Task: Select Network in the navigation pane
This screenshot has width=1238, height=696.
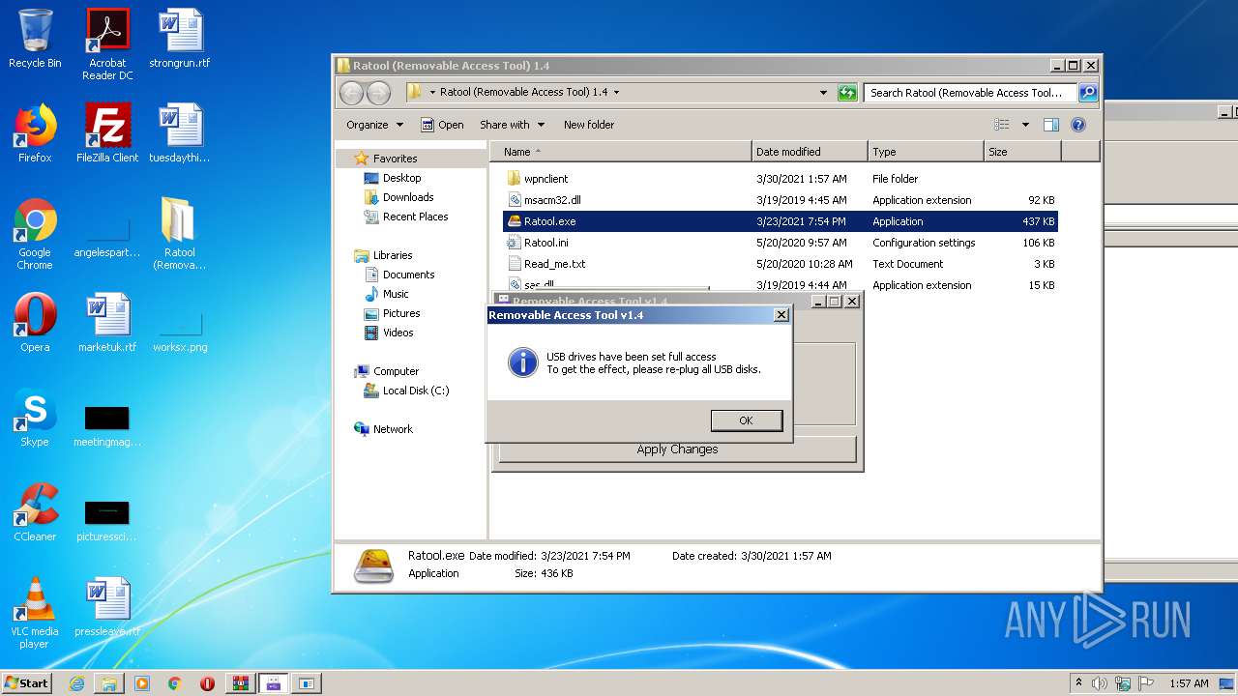Action: [x=393, y=429]
